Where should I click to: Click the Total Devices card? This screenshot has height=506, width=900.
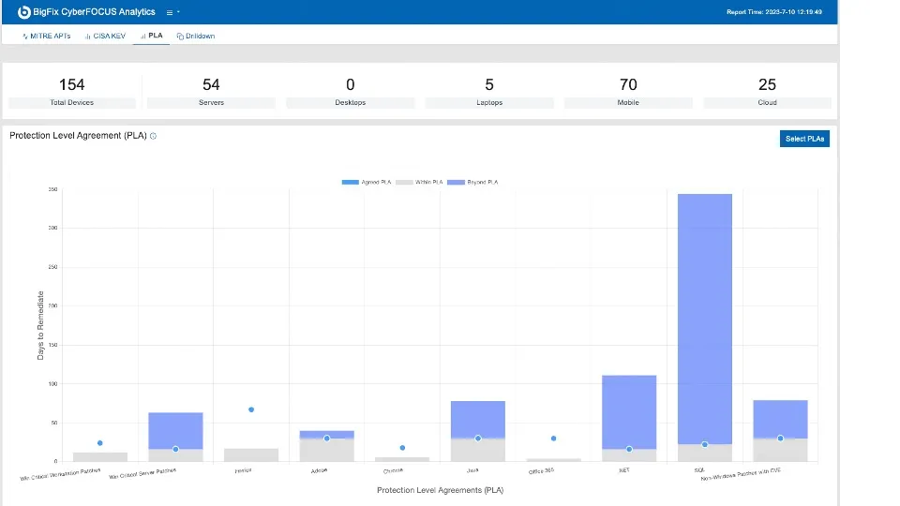click(72, 91)
